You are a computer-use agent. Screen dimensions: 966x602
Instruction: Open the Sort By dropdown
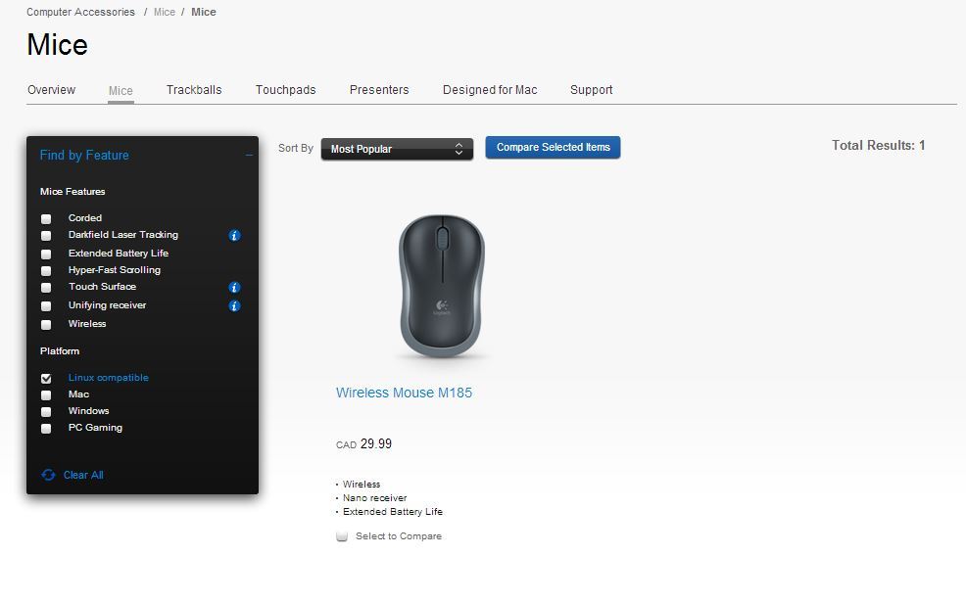pyautogui.click(x=396, y=149)
